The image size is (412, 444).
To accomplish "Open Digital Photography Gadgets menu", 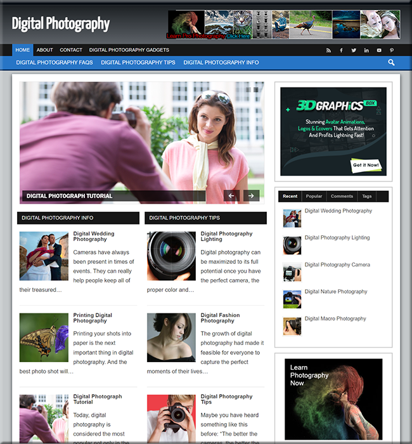I will 129,50.
